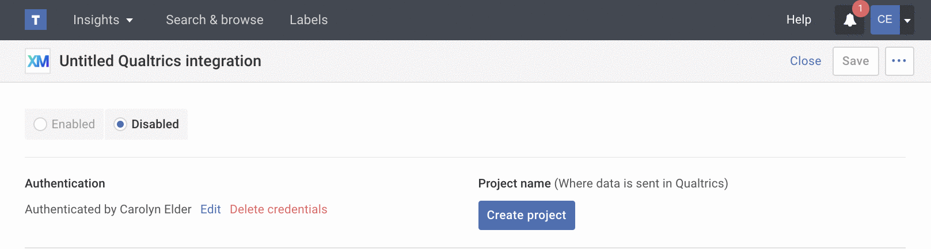Click the CE user avatar

tap(884, 20)
